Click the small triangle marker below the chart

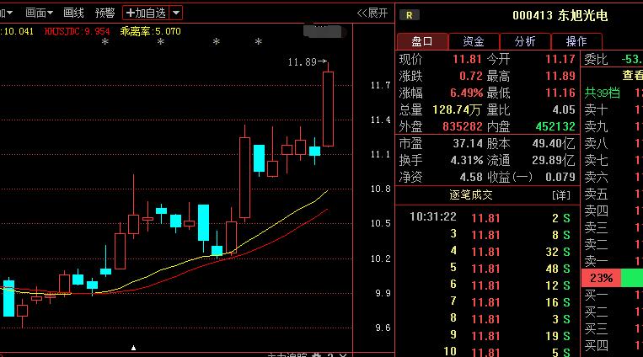[x=133, y=348]
